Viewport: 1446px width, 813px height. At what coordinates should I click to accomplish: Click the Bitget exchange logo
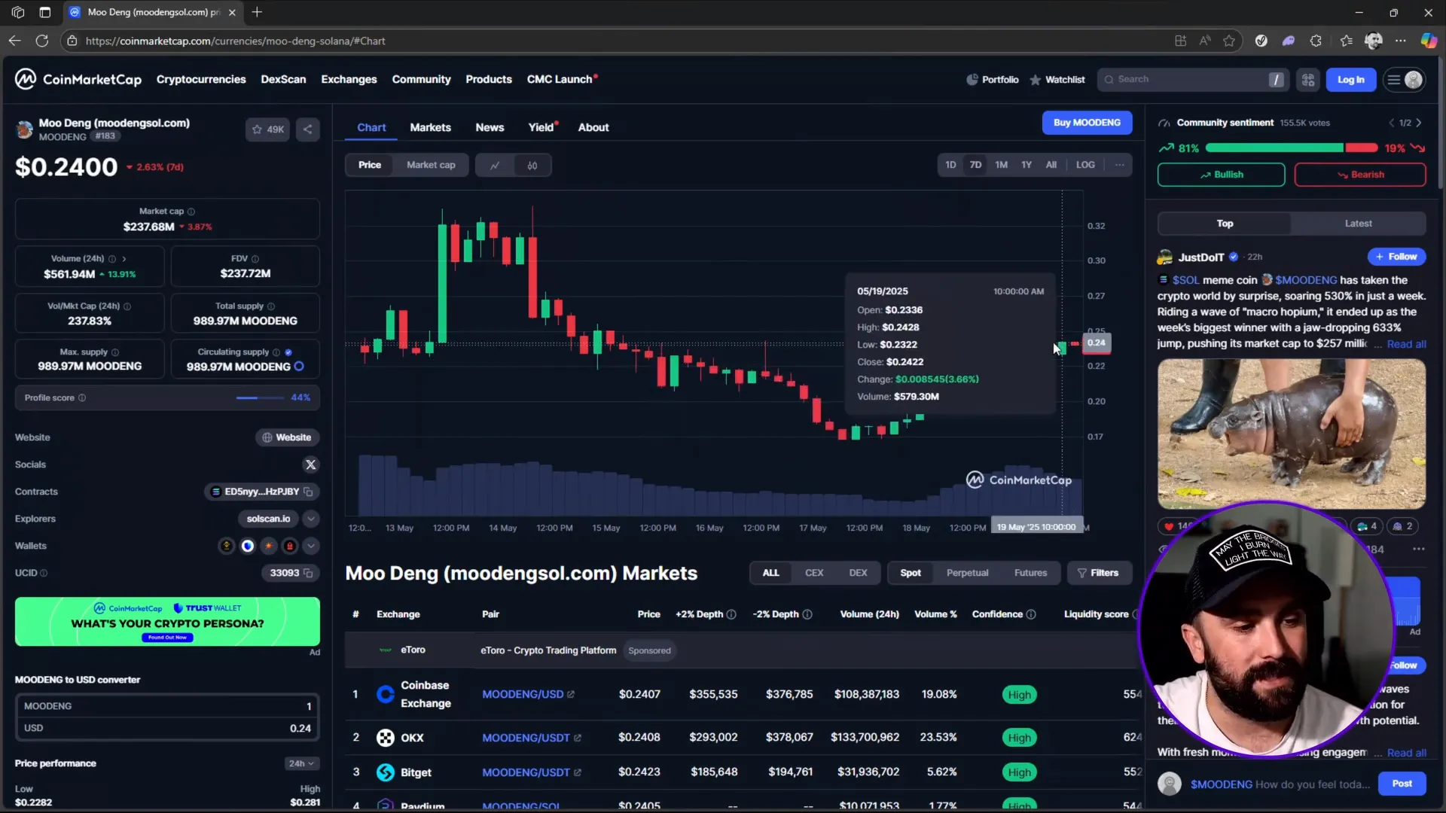click(385, 772)
